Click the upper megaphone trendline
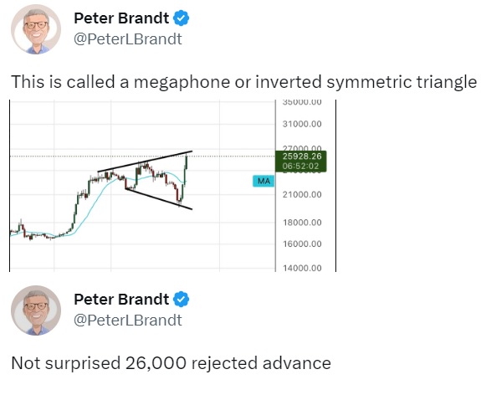The image size is (481, 395). pyautogui.click(x=145, y=162)
